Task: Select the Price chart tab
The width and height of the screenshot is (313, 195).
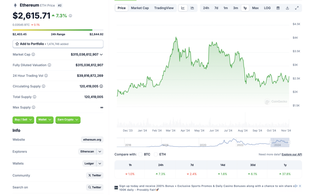Action: pyautogui.click(x=122, y=8)
